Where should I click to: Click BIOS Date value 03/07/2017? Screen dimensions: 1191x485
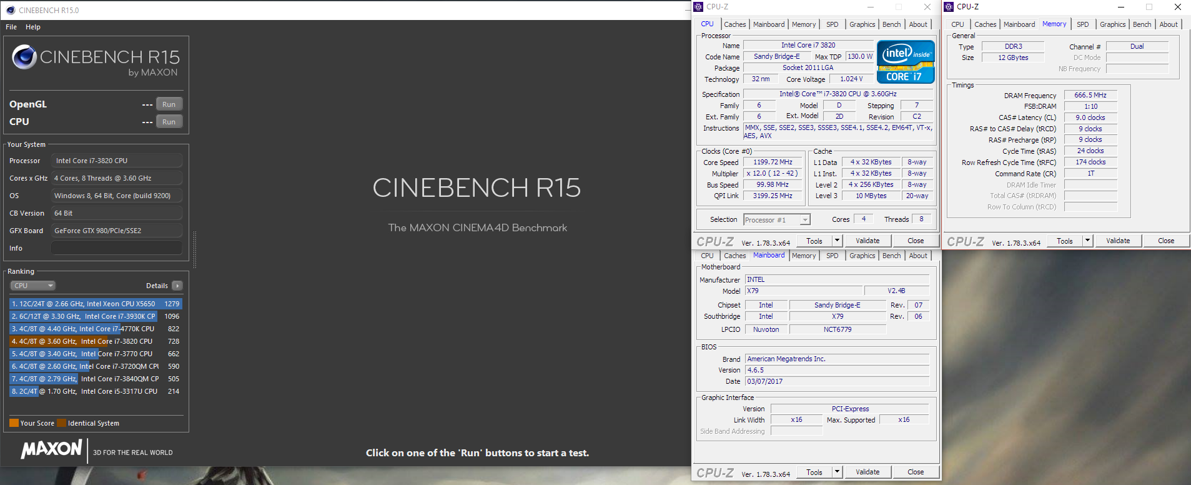pyautogui.click(x=838, y=381)
